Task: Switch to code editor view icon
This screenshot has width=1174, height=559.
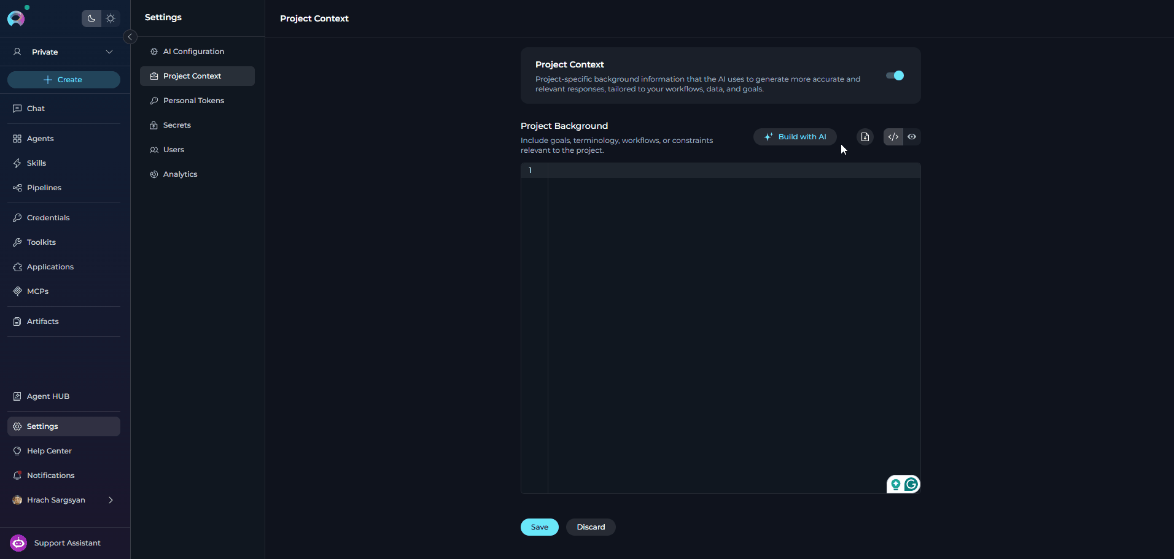Action: 893,137
